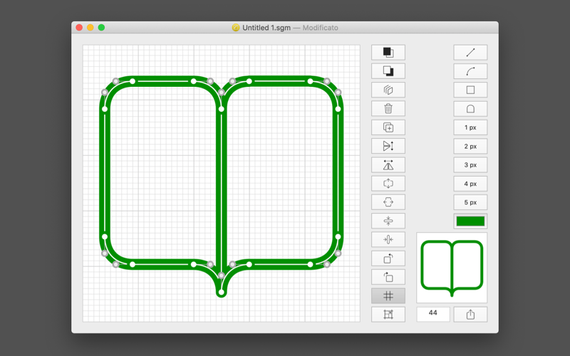Flip selection with the horizontal mirror icon
The height and width of the screenshot is (356, 570).
[x=388, y=165]
